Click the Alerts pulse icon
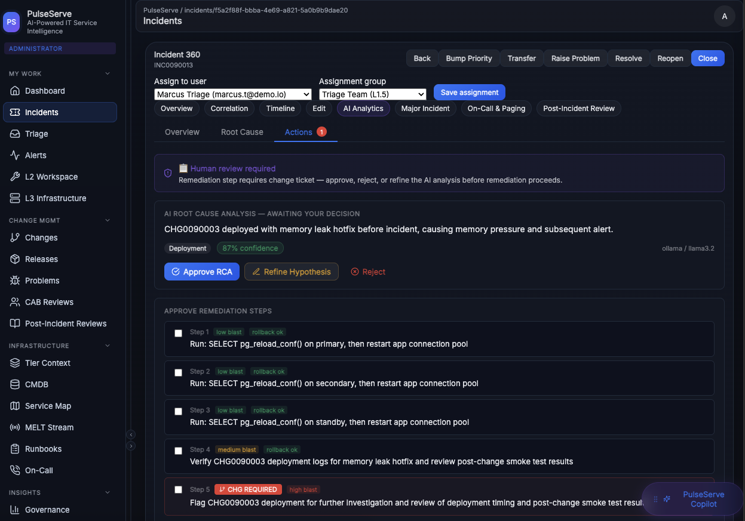This screenshot has width=745, height=521. coord(15,155)
